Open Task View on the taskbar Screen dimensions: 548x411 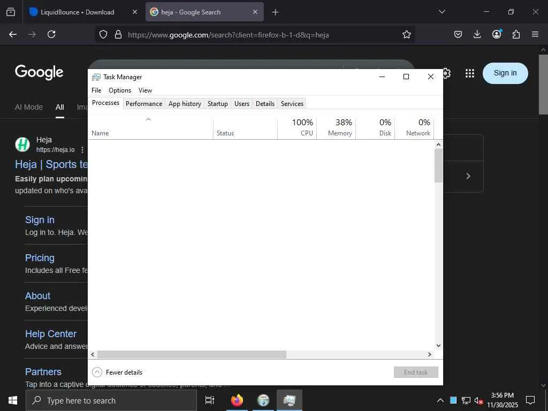tap(210, 400)
